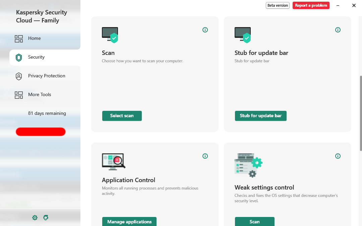Open settings via the gear icon
The image size is (362, 226).
35,218
